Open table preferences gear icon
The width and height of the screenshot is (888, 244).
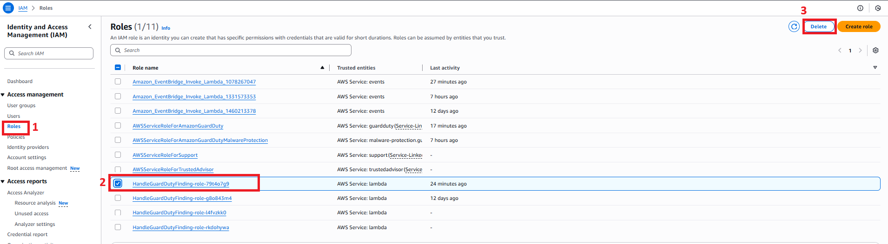tap(875, 50)
